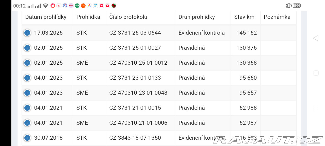
Task: Expand the 17.03.2026 inspection row
Action: click(27, 33)
